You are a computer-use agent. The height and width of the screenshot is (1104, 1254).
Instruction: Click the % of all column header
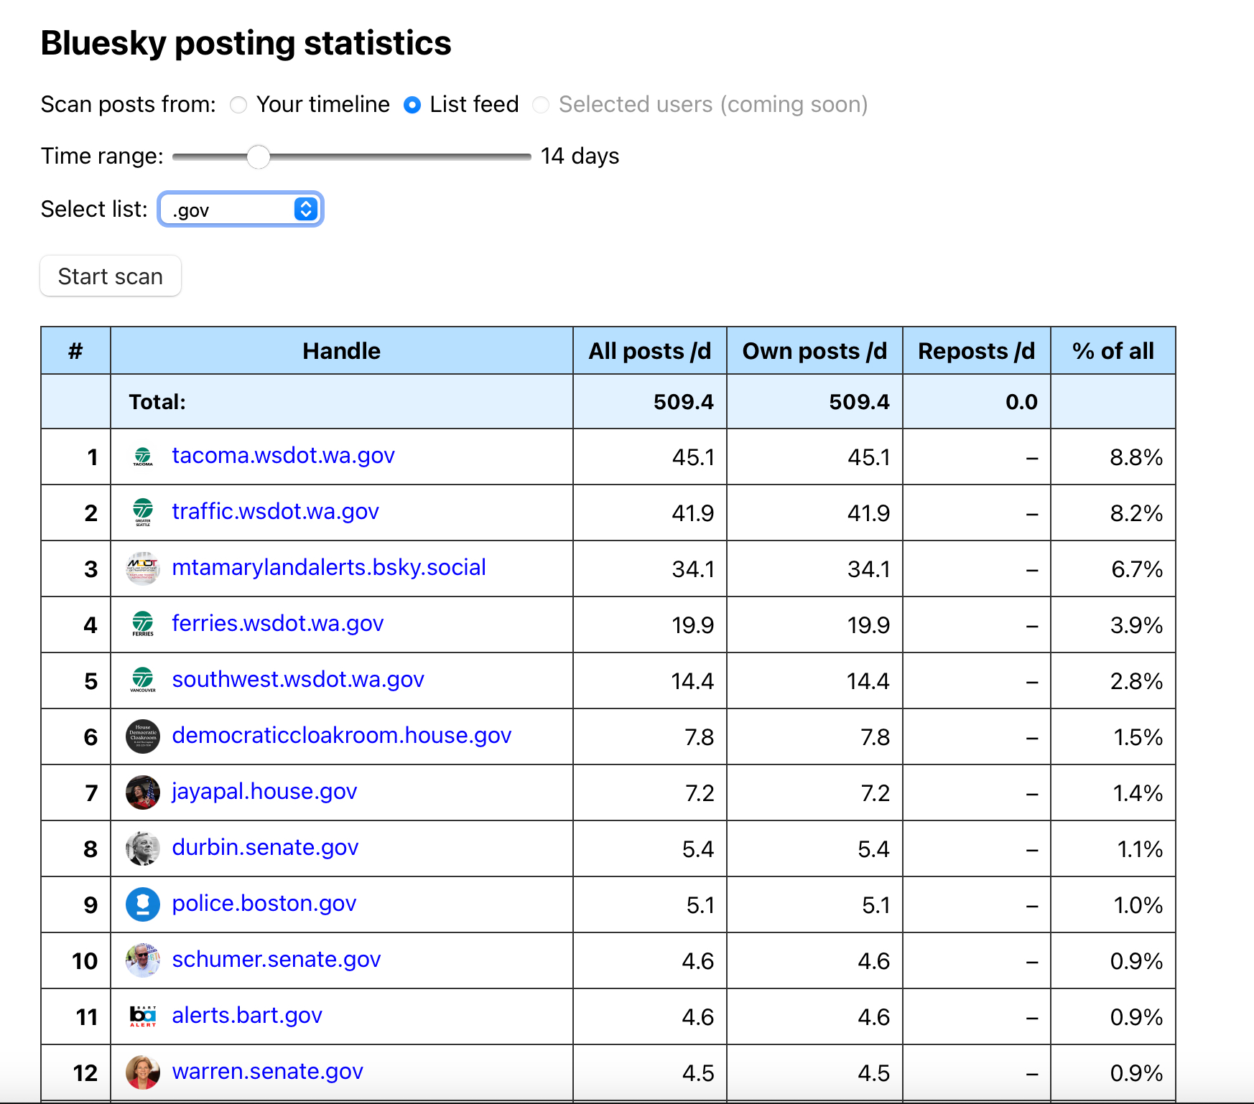tap(1113, 351)
